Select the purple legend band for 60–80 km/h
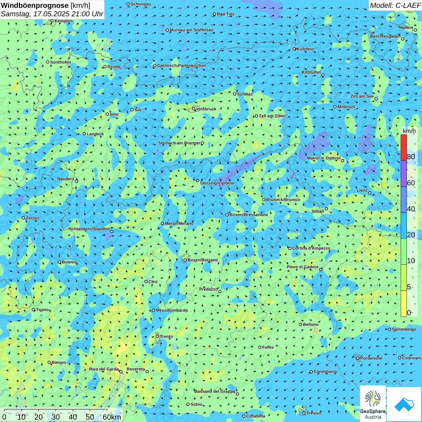 coord(404,174)
